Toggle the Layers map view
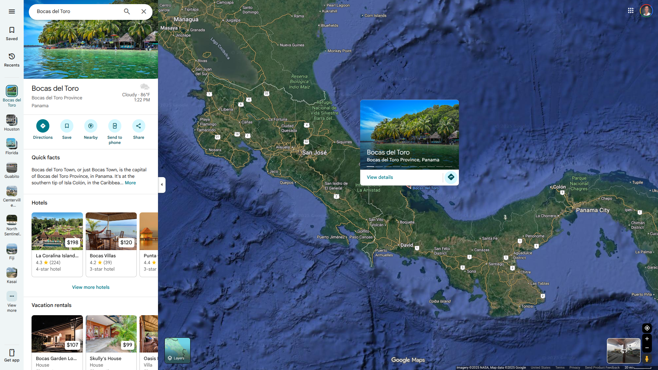The width and height of the screenshot is (658, 370). tap(178, 350)
